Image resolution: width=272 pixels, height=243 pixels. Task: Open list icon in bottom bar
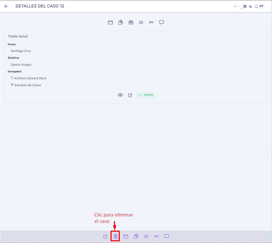(x=146, y=236)
